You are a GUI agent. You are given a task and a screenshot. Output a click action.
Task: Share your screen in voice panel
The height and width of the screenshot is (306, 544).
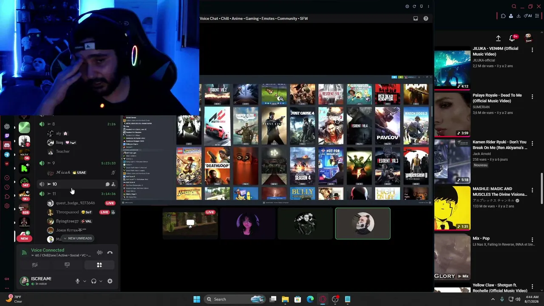pyautogui.click(x=67, y=265)
